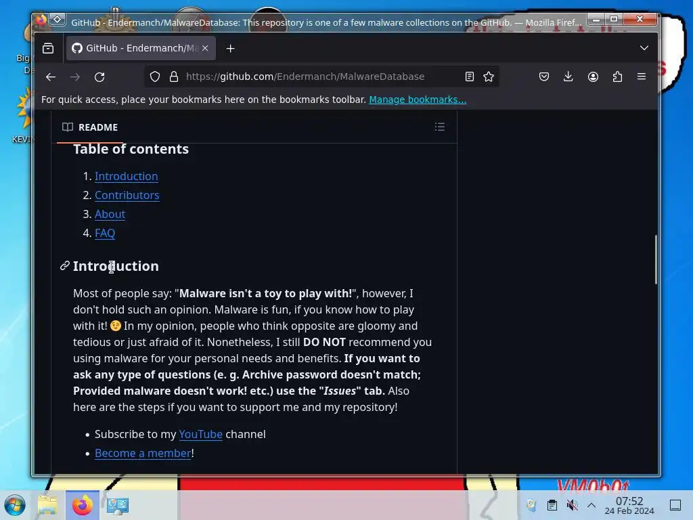Open the Windows Start menu
The image size is (693, 520).
tap(15, 505)
